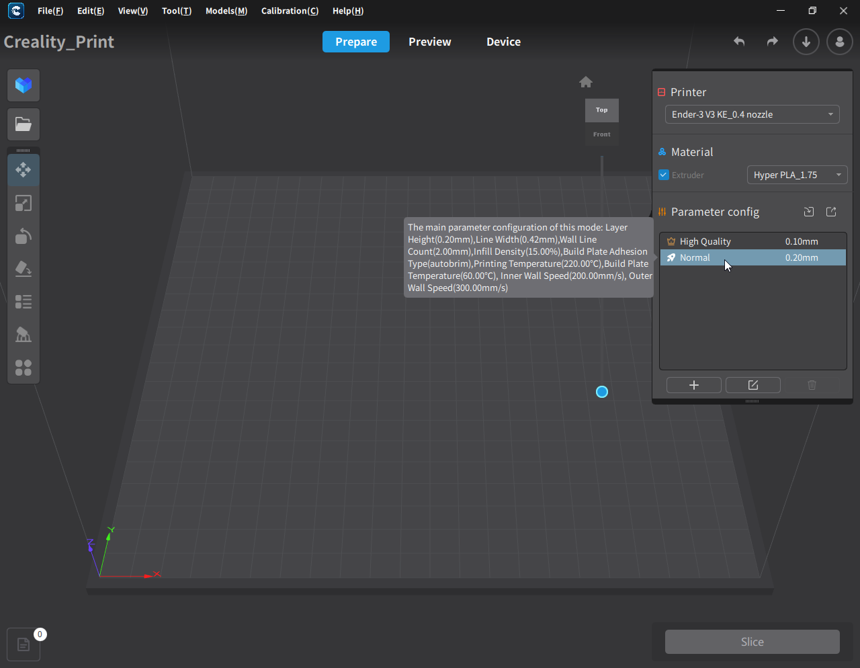The width and height of the screenshot is (860, 668).
Task: Select the Rotate tool in the sidebar
Action: [24, 236]
